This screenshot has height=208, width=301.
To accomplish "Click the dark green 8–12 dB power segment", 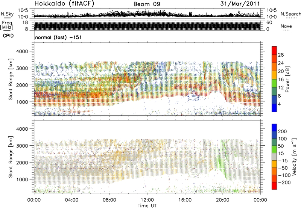I will 274,92.
